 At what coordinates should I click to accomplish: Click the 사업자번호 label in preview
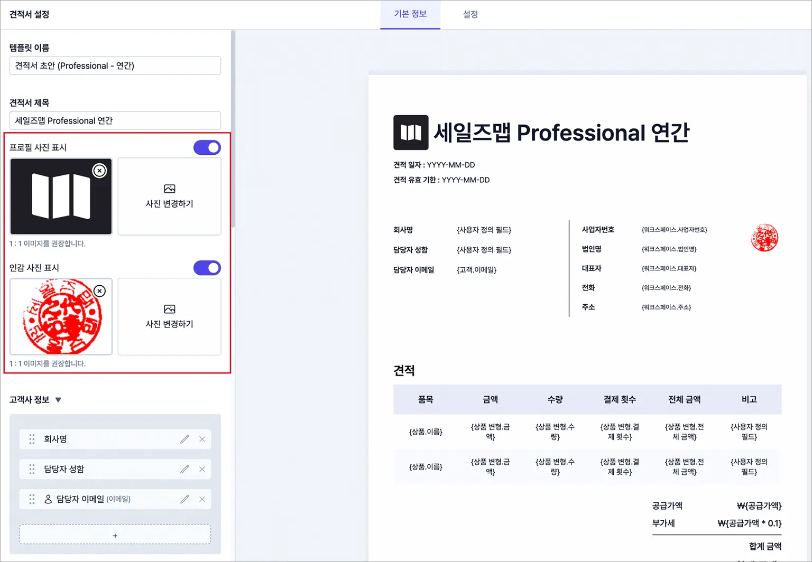point(598,230)
